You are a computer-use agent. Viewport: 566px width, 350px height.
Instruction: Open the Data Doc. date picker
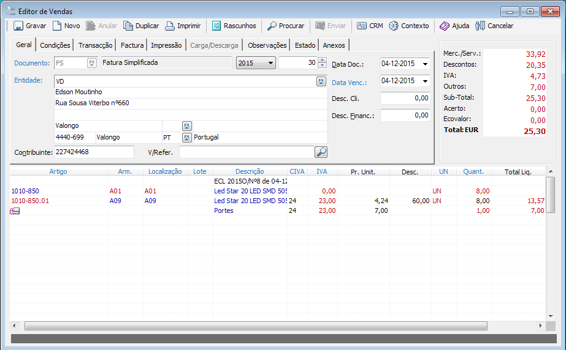coord(426,64)
